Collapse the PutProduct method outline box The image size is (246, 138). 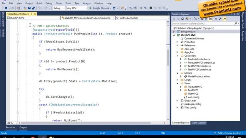click(x=18, y=34)
